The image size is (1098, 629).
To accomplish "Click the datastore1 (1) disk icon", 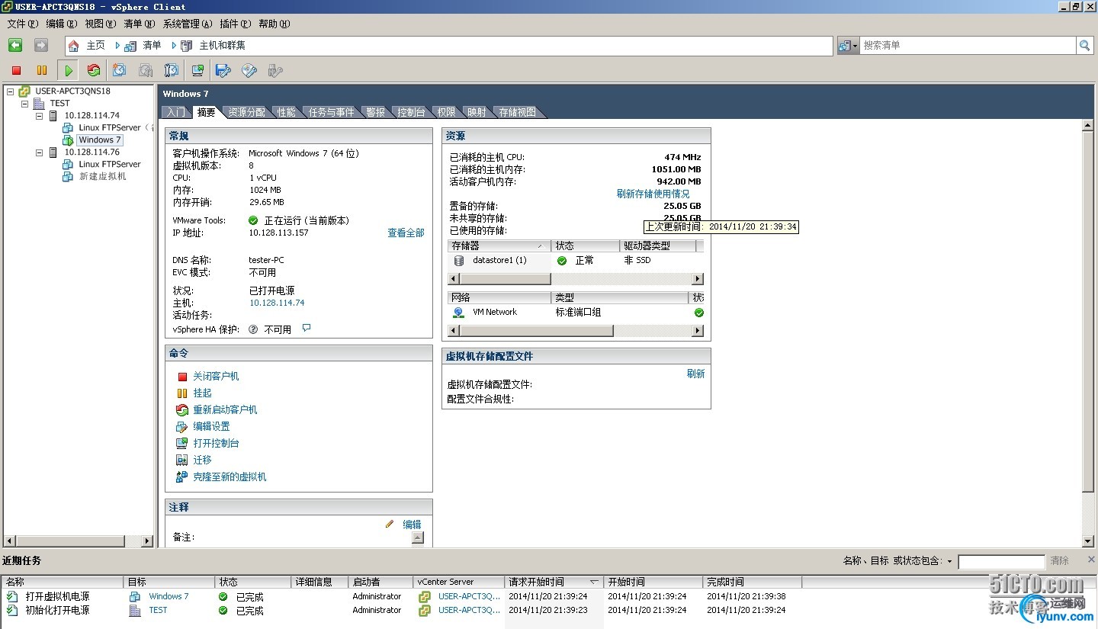I will [459, 261].
